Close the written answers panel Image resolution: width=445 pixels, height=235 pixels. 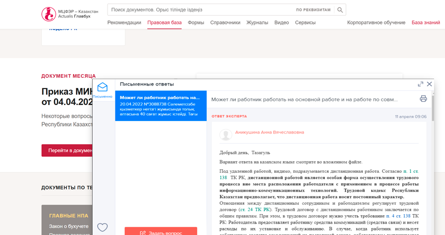coord(430,84)
